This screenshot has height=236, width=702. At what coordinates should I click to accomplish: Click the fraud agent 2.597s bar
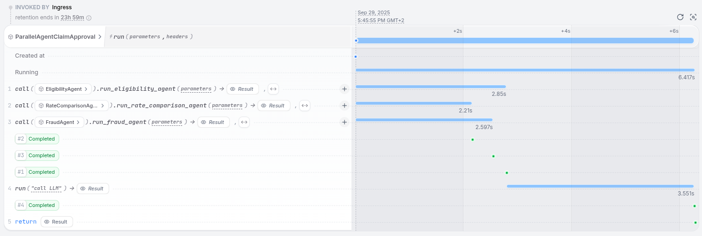click(x=424, y=120)
